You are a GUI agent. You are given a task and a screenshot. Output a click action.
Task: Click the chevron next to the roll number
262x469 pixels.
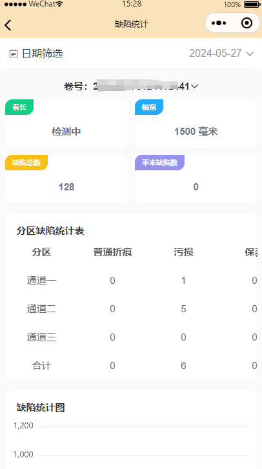194,86
